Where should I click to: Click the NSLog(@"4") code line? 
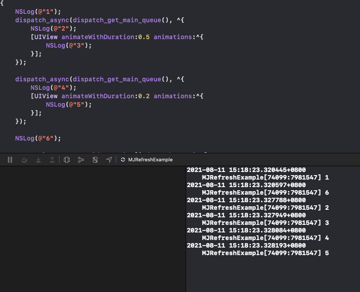pos(53,88)
